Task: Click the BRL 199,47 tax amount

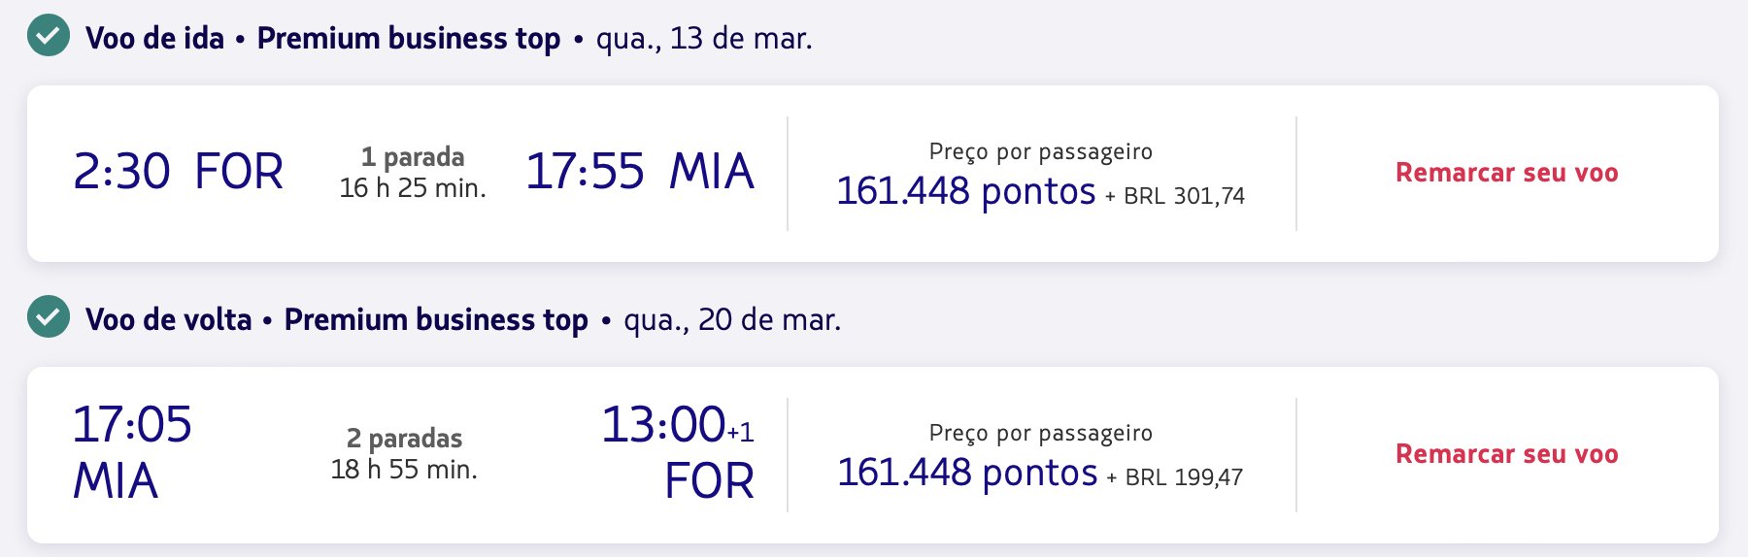Action: [x=1184, y=477]
